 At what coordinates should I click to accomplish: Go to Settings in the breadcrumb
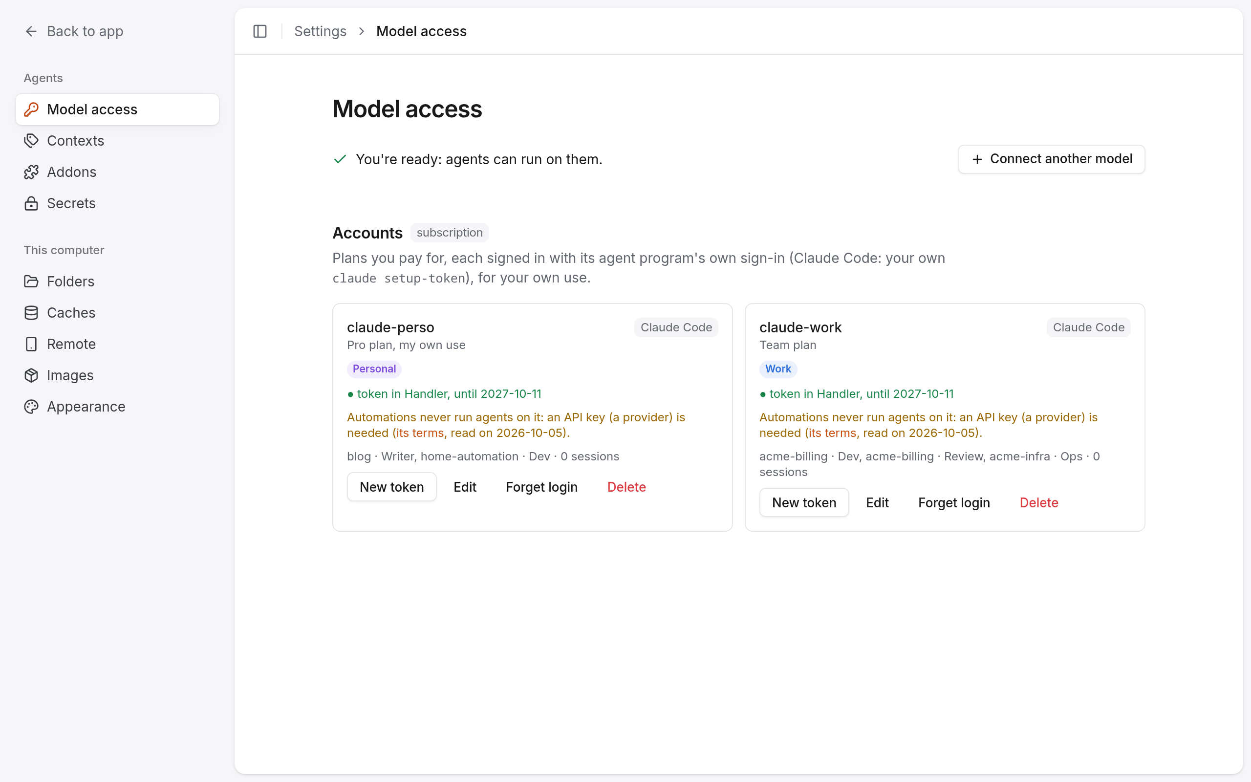(x=320, y=32)
